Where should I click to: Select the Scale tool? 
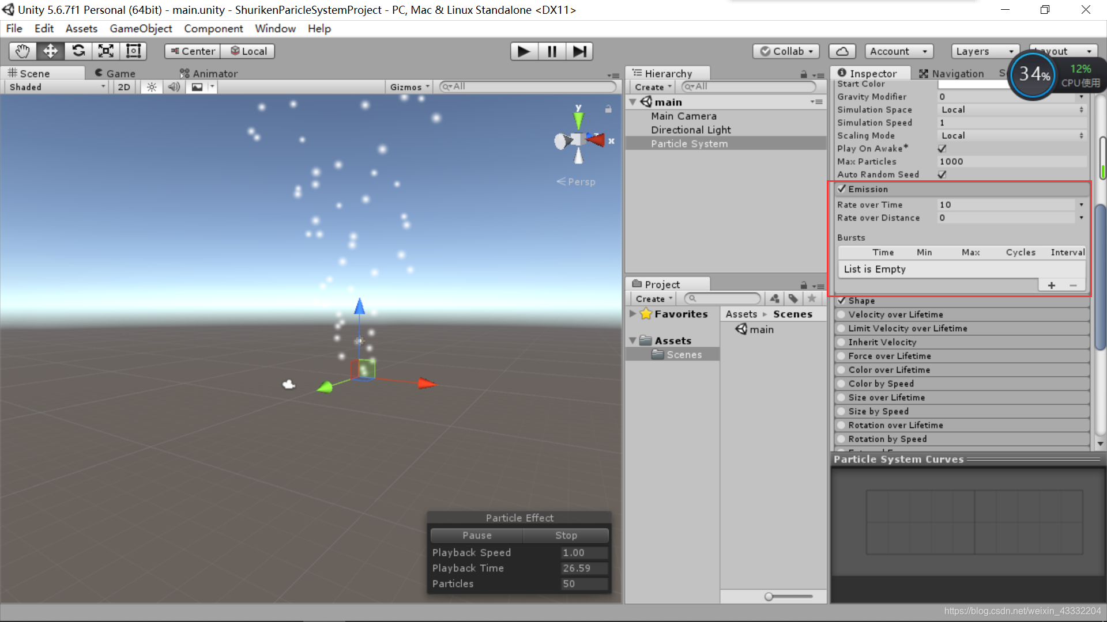point(106,51)
